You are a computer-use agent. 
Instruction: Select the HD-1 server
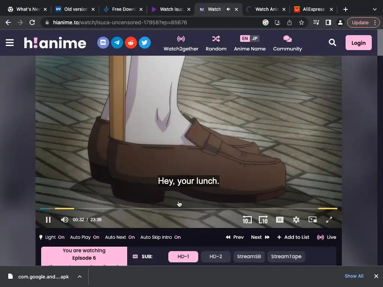click(183, 257)
